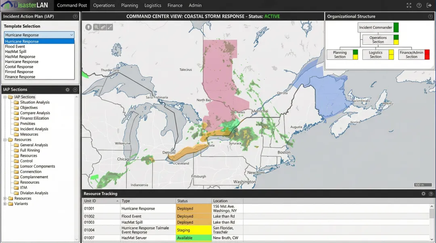The width and height of the screenshot is (436, 243).
Task: Collapse the IAP Sections tree root
Action: coord(5,97)
